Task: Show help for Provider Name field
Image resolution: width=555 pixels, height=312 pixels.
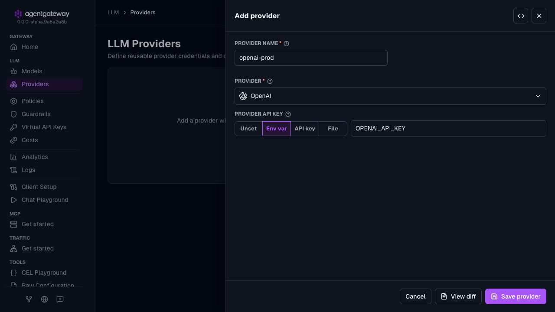Action: point(286,43)
